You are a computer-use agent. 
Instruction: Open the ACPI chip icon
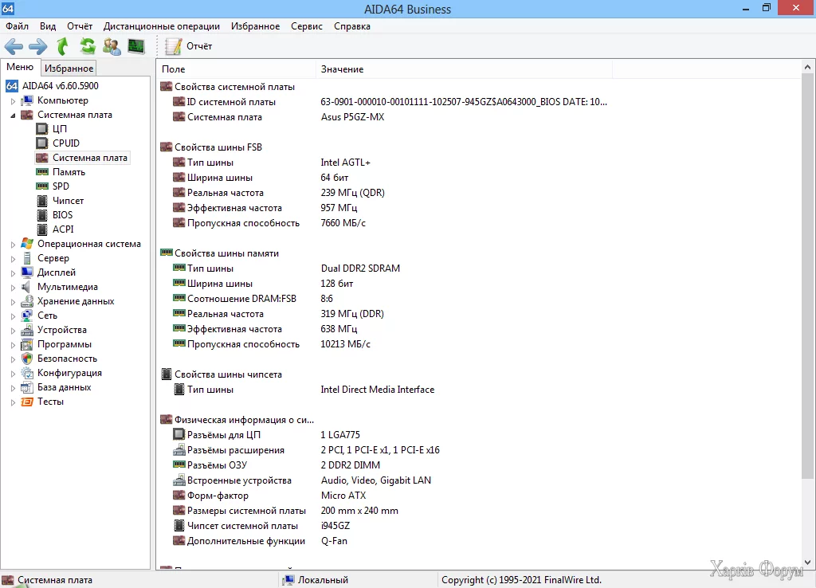pyautogui.click(x=42, y=229)
